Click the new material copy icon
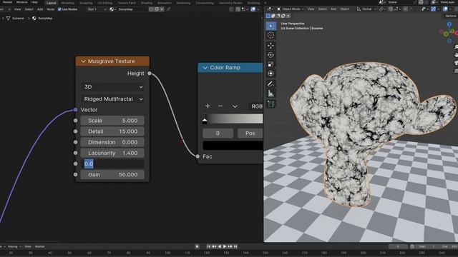 tap(156, 9)
